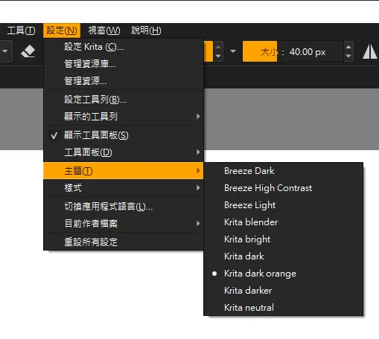Open the 視窗(W) menu

(104, 30)
